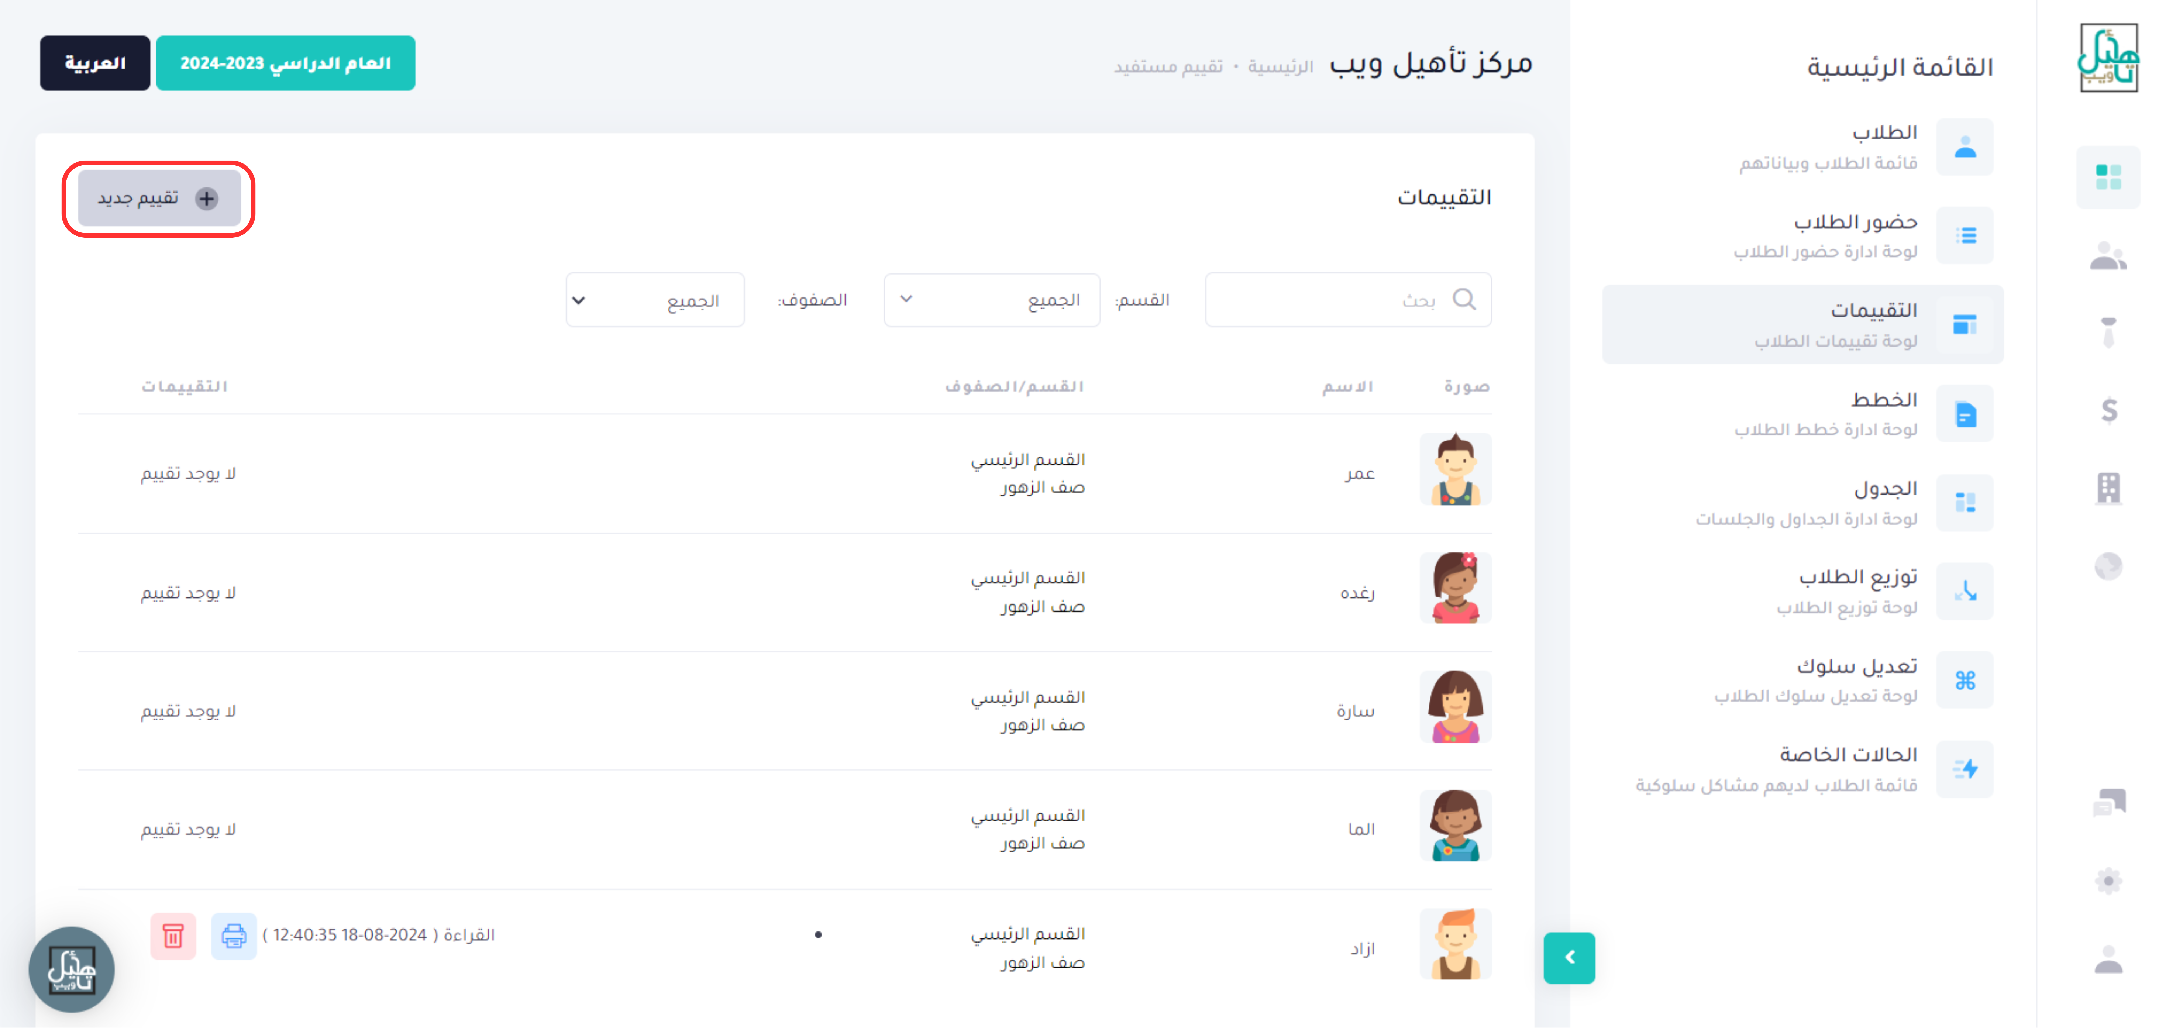Click the users group icon in rail
Image resolution: width=2159 pixels, height=1030 pixels.
coord(2108,256)
